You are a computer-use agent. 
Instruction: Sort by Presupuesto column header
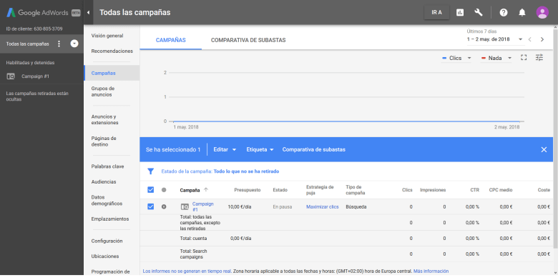(x=247, y=190)
